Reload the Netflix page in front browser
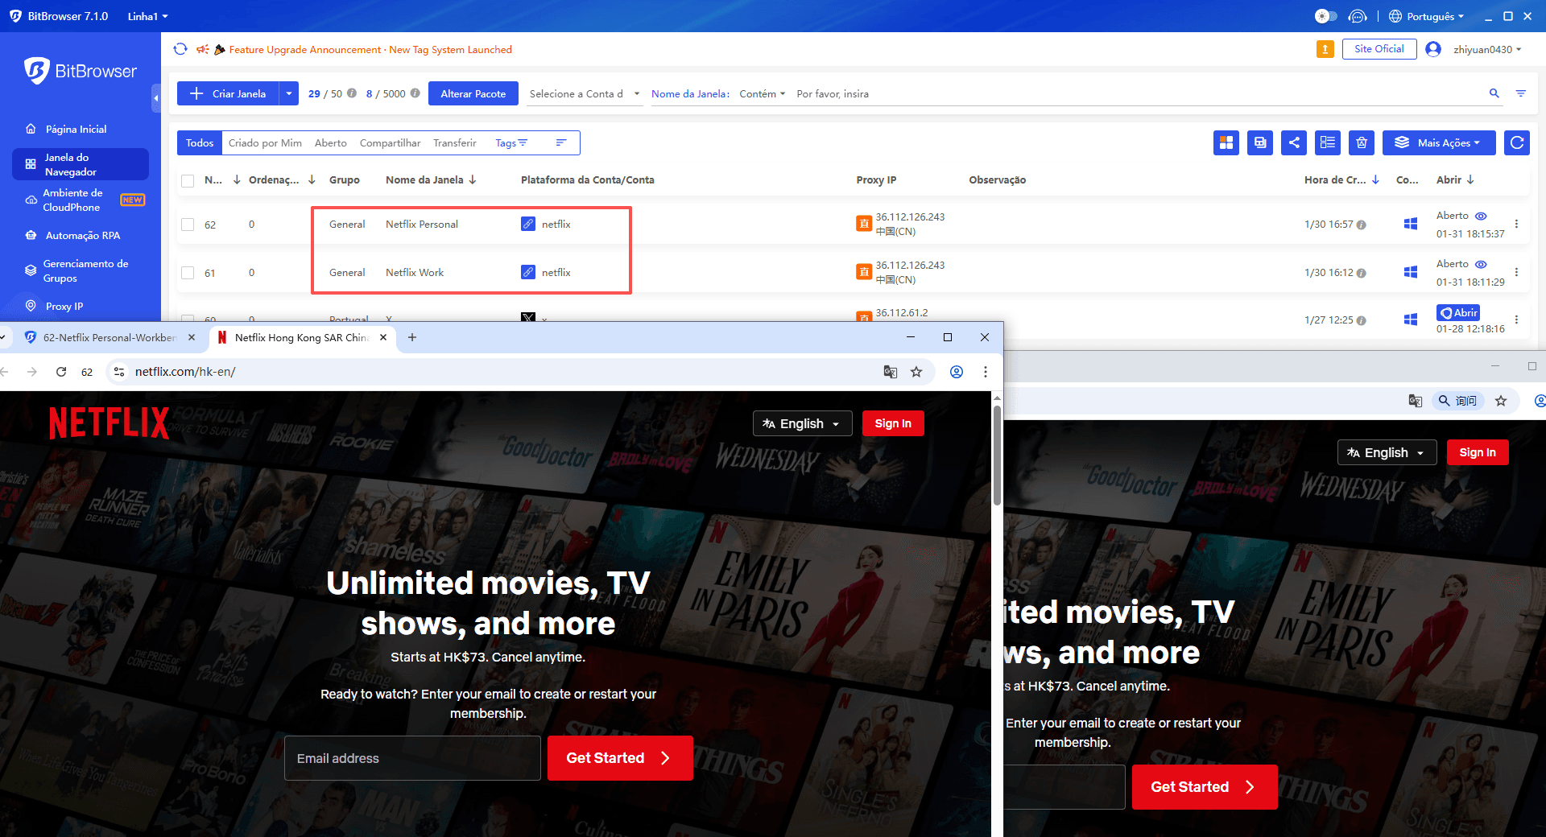Screen dimensions: 1546x837 pyautogui.click(x=61, y=372)
